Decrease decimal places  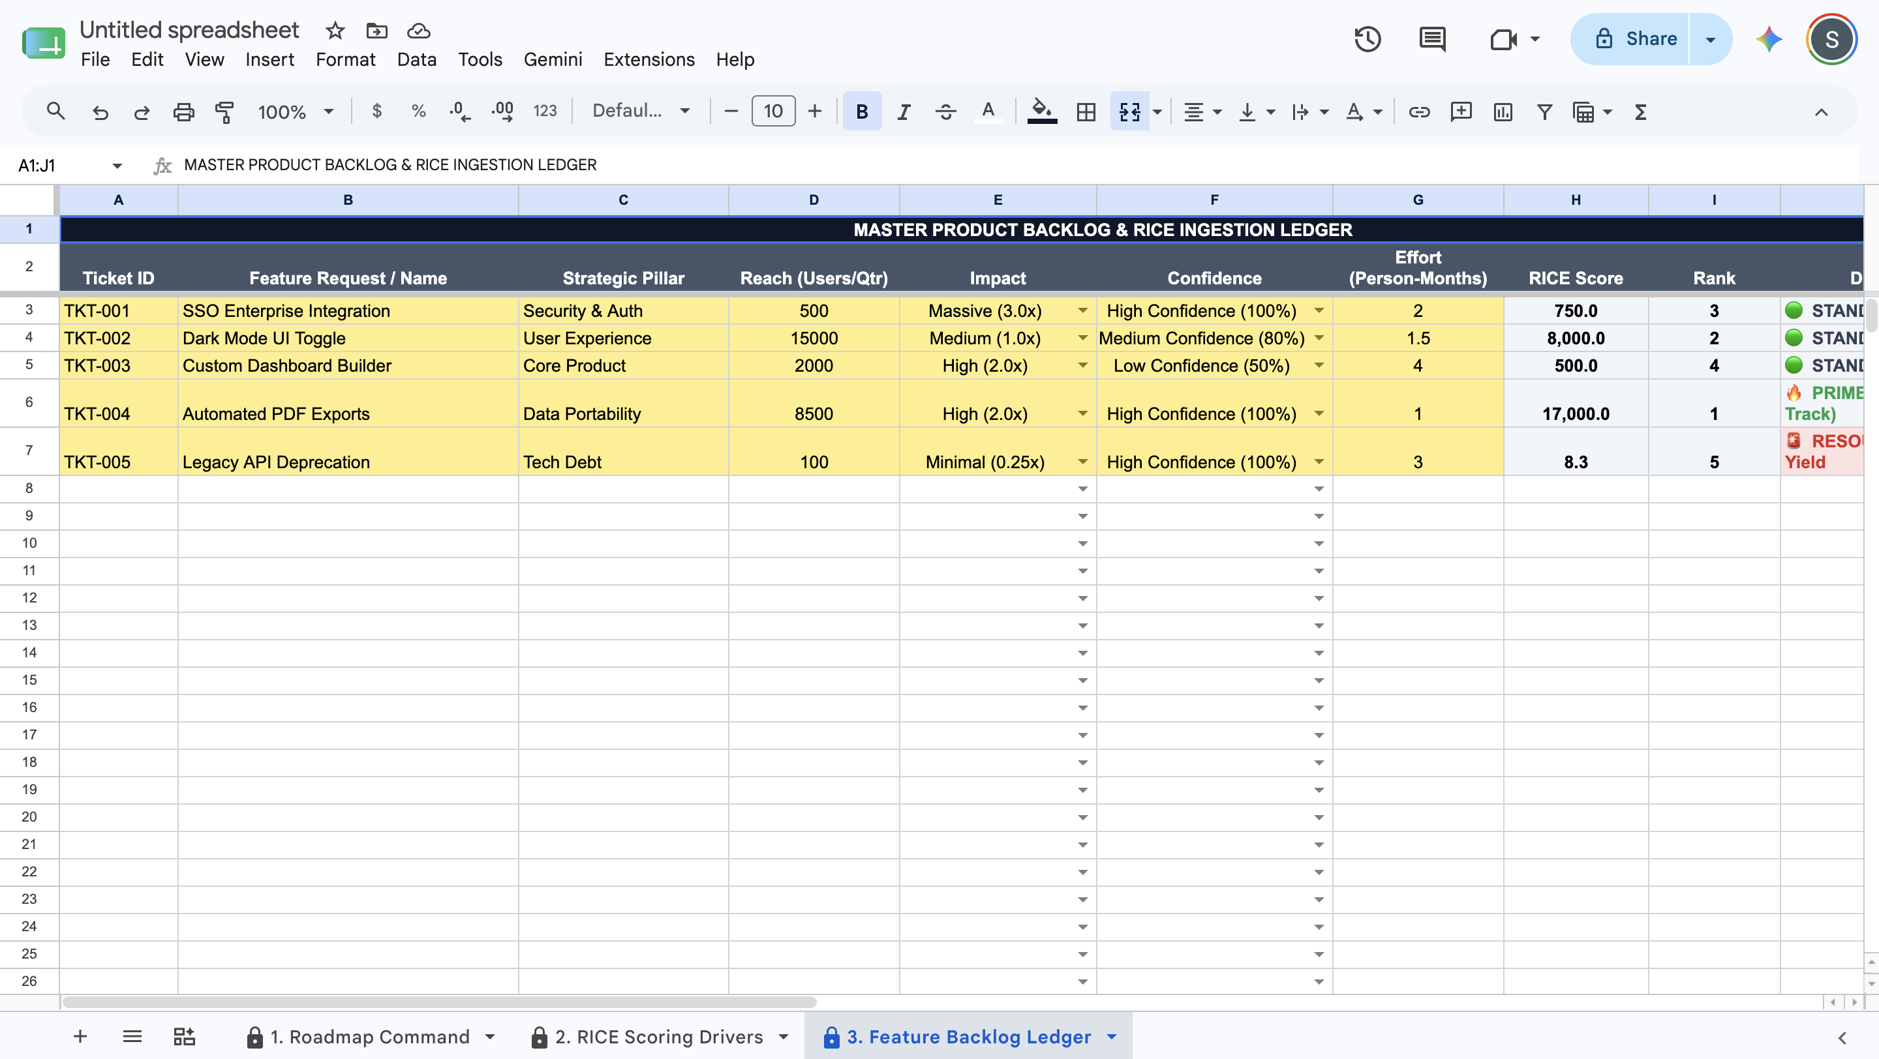pos(459,112)
